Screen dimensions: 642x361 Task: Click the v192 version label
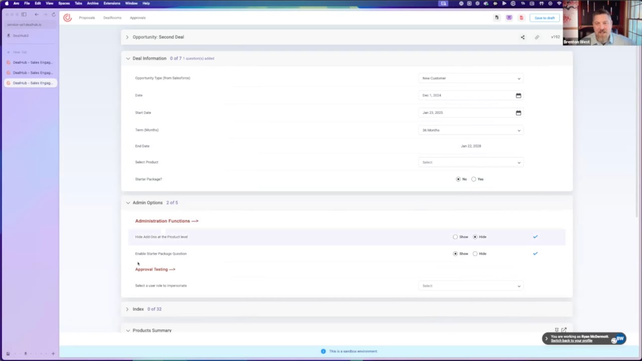coord(555,37)
